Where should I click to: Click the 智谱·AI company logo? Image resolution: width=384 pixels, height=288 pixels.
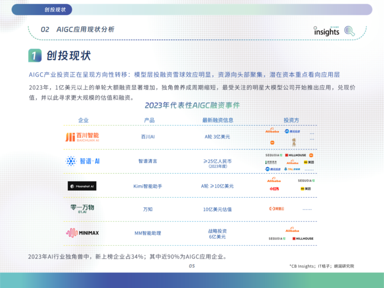point(82,161)
